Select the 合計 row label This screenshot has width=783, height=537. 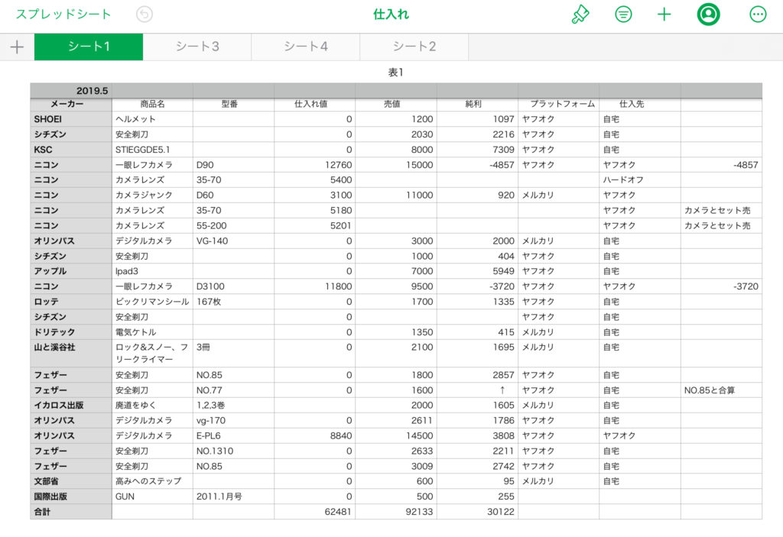(71, 512)
